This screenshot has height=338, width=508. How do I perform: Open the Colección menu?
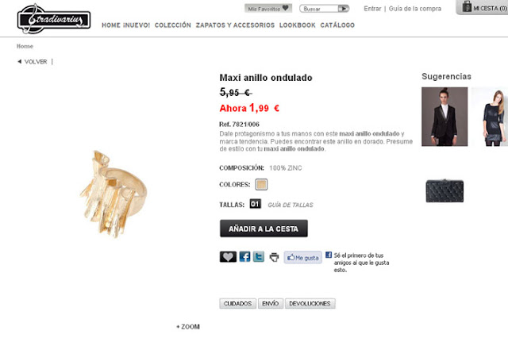tap(173, 25)
